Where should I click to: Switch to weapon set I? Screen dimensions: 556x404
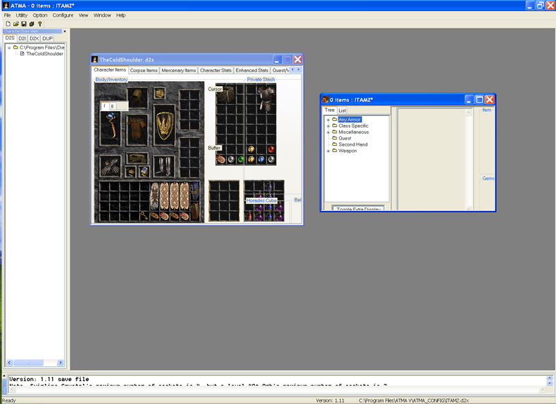[105, 106]
